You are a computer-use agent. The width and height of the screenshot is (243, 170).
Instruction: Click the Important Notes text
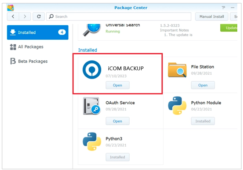point(174,30)
